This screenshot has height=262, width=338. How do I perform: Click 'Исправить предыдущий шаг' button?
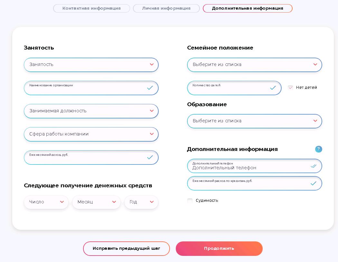click(x=126, y=248)
